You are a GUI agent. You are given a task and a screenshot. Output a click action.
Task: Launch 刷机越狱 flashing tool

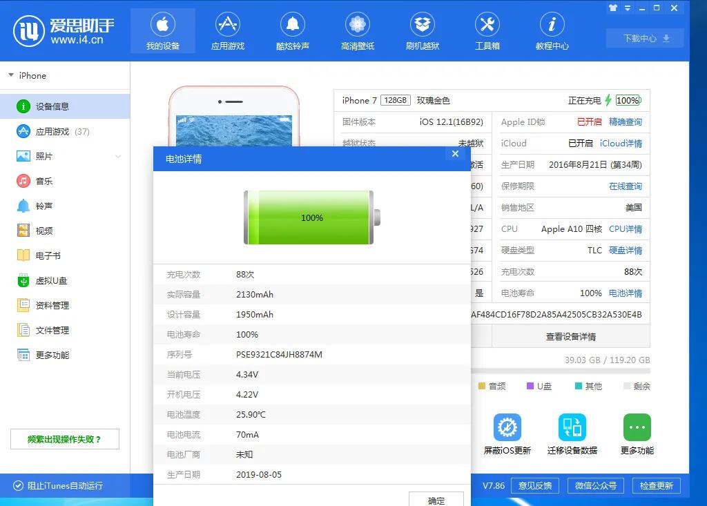422,30
